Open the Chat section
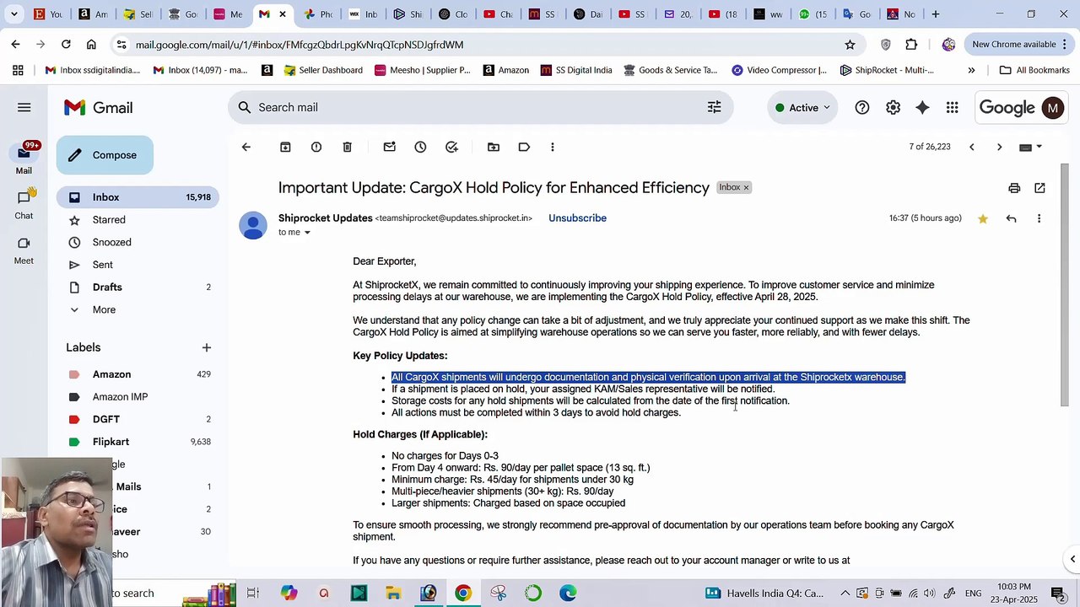Image resolution: width=1080 pixels, height=607 pixels. pyautogui.click(x=24, y=204)
